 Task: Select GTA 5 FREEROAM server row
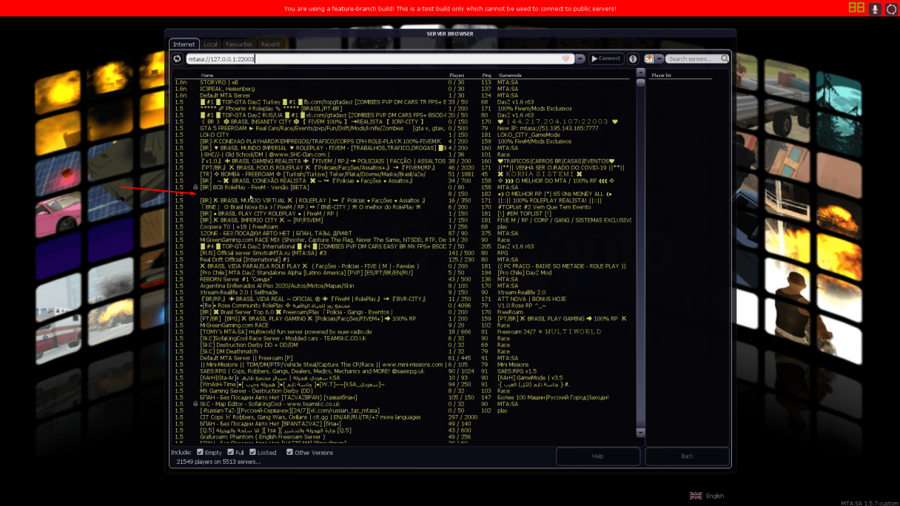coord(402,128)
